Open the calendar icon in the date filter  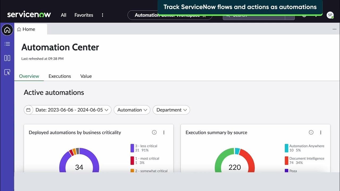pos(28,110)
